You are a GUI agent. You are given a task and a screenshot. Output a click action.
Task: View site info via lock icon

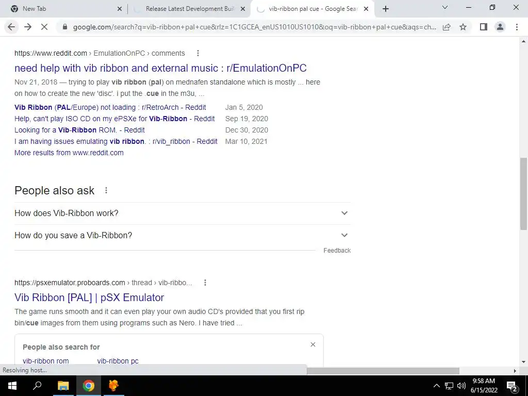tap(65, 27)
